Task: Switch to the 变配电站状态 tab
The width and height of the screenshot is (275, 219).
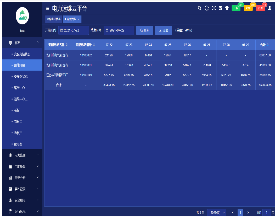Action: (54, 19)
